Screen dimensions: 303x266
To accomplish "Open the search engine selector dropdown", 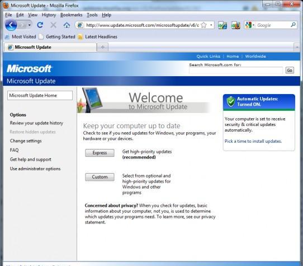I will [249, 25].
